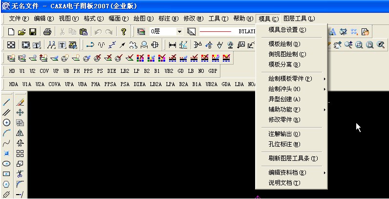The width and height of the screenshot is (389, 199).
Task: Select the Ellipse drawing tool
Action: click(x=6, y=164)
